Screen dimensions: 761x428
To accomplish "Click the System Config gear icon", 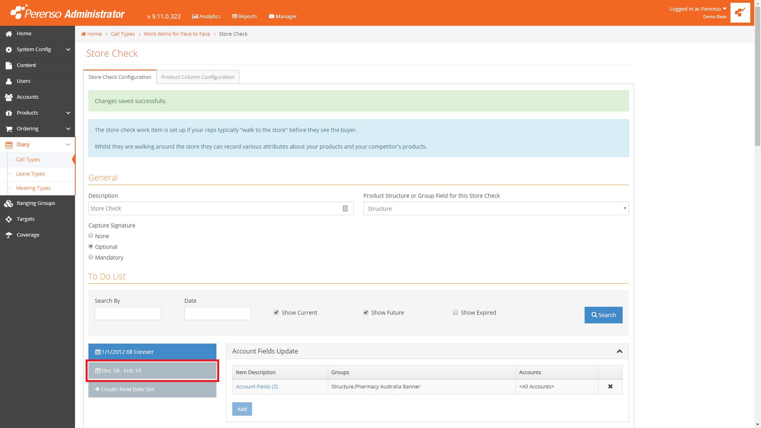I will (x=9, y=50).
